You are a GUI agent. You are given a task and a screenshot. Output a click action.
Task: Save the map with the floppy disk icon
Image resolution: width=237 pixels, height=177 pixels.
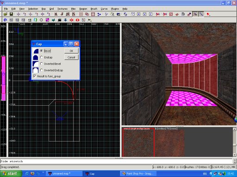tap(11, 14)
